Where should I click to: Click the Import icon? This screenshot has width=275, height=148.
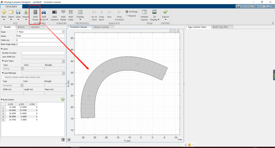click(26, 12)
